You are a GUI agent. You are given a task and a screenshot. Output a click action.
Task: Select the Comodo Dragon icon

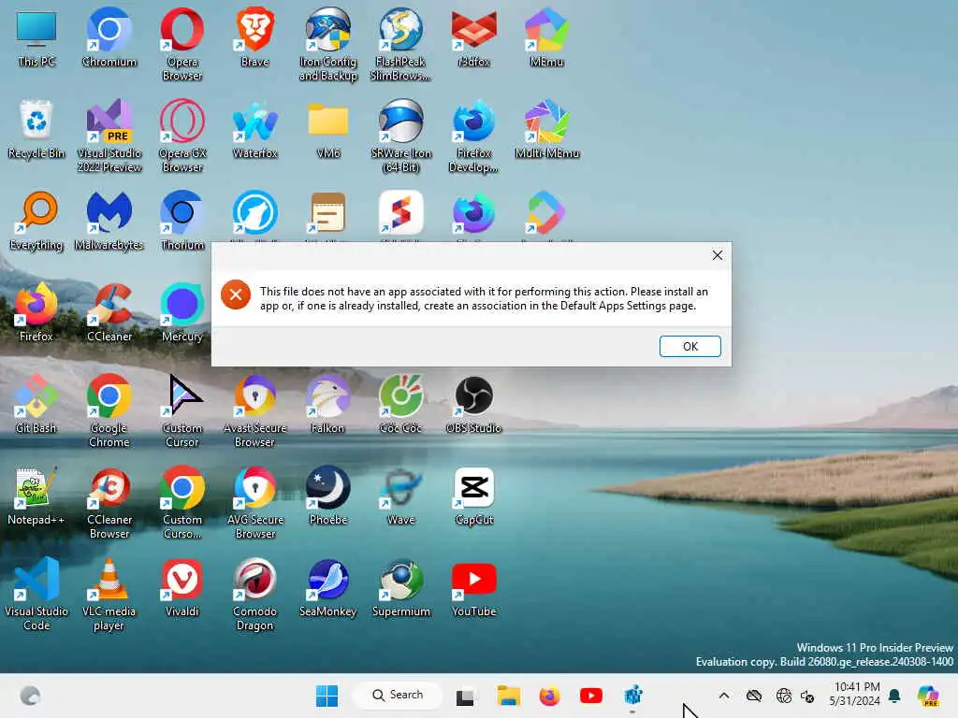(254, 594)
